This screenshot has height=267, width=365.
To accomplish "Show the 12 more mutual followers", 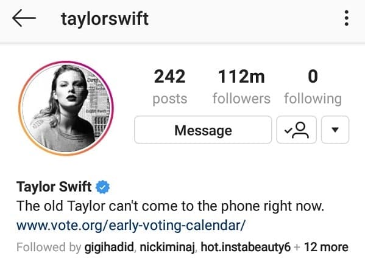I will 326,248.
